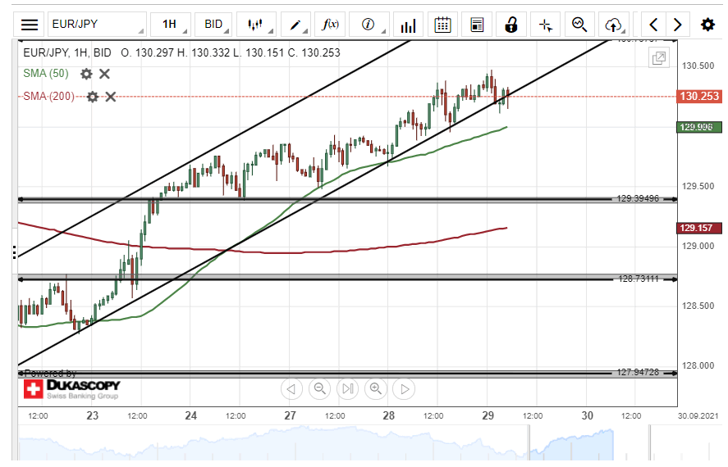Open the EUR/JPY instrument selector
Viewport: 728px width, 467px height.
96,25
